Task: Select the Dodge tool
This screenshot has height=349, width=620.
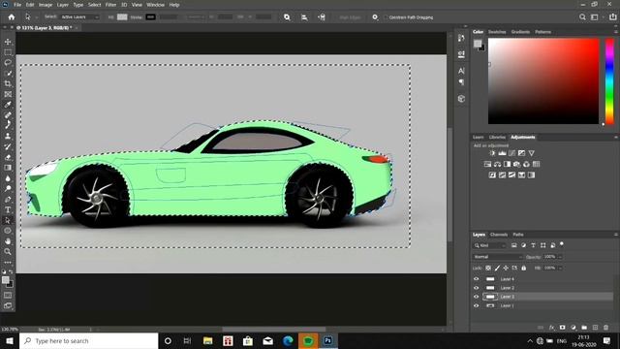Action: pyautogui.click(x=8, y=189)
